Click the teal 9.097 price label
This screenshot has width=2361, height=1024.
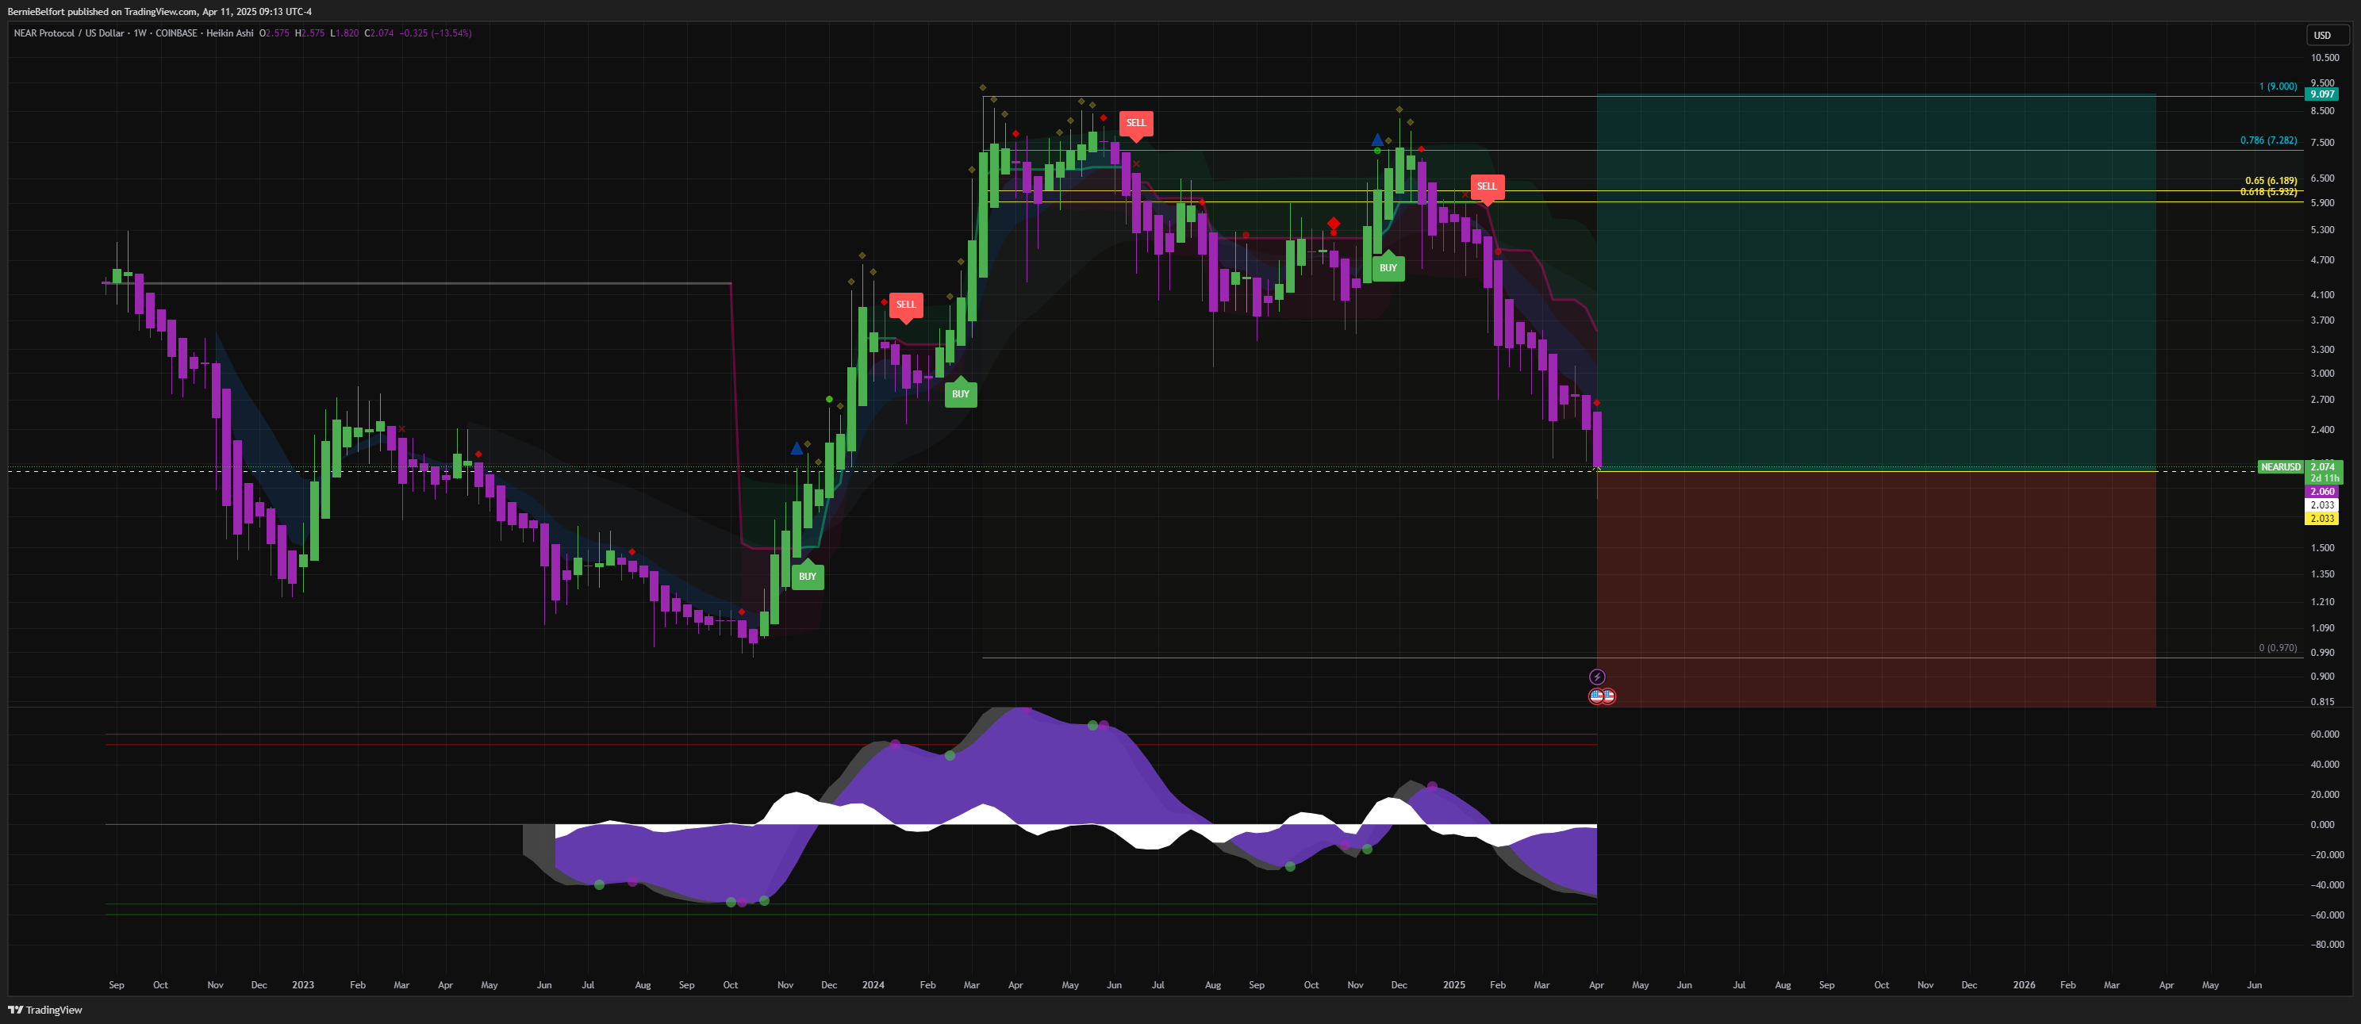pyautogui.click(x=2321, y=94)
